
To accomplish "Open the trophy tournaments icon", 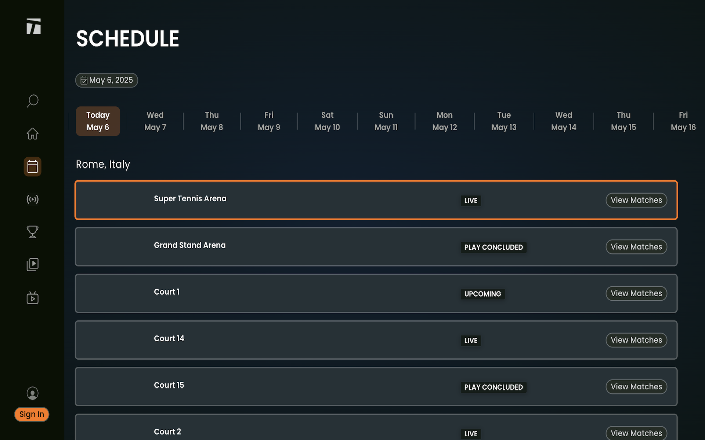I will click(x=32, y=232).
